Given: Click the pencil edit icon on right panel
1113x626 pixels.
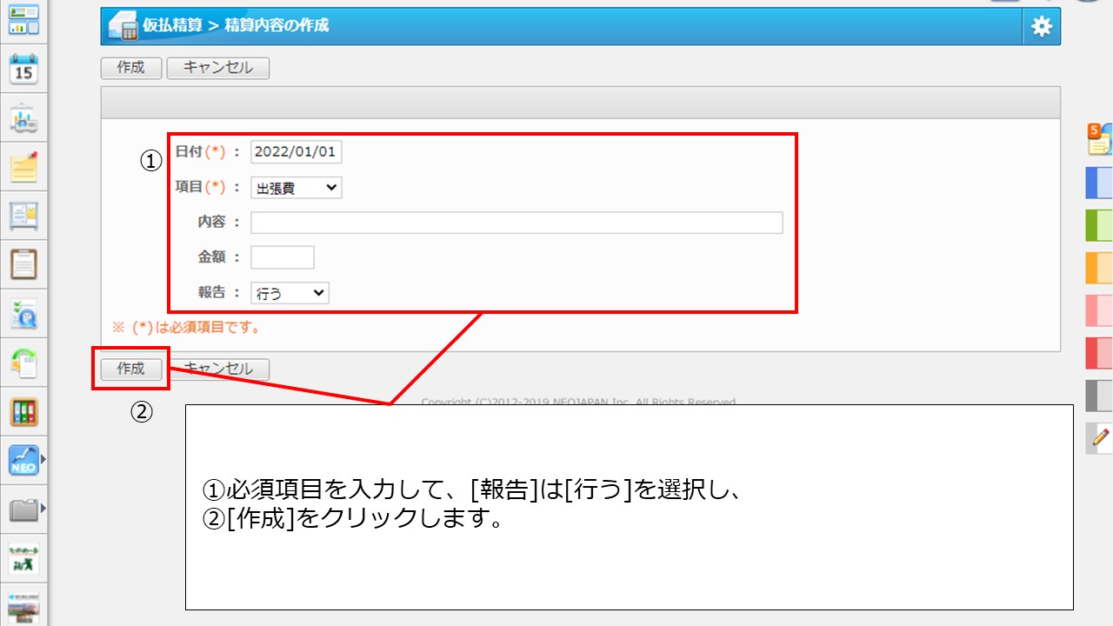Looking at the screenshot, I should click(x=1099, y=438).
